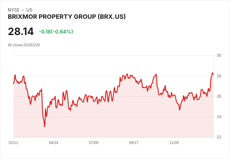230x159 pixels.
Task: Click the 11/26 date axis label
Action: pyautogui.click(x=174, y=143)
